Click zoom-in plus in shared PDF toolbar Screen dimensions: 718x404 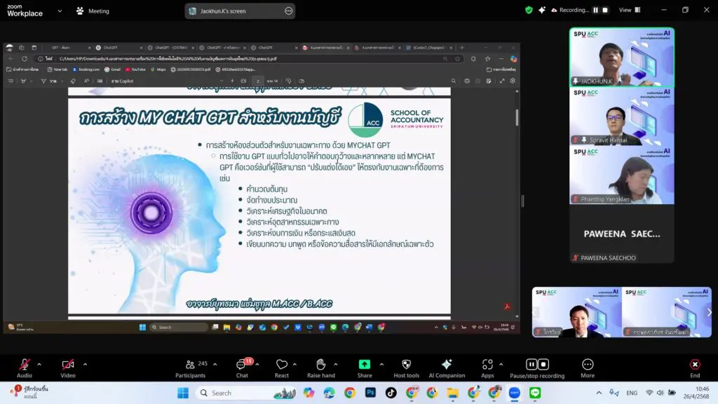(x=232, y=81)
